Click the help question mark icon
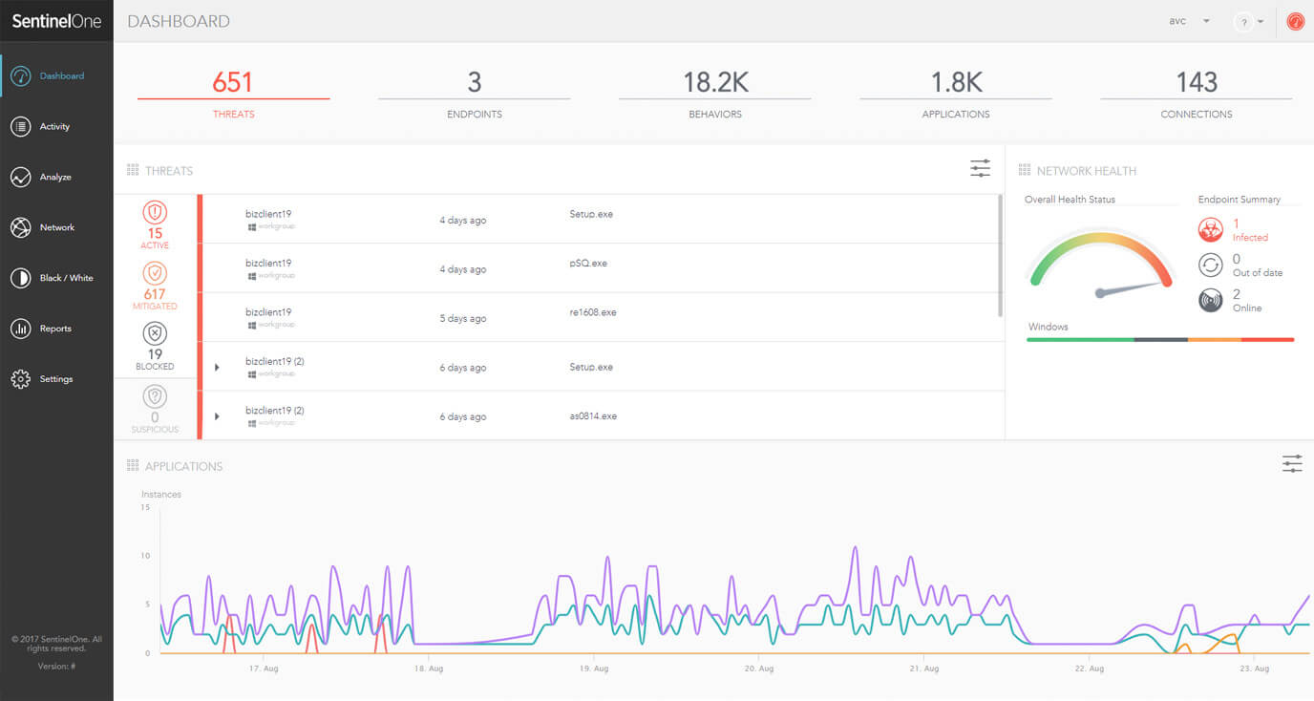The height and width of the screenshot is (701, 1314). 1243,22
